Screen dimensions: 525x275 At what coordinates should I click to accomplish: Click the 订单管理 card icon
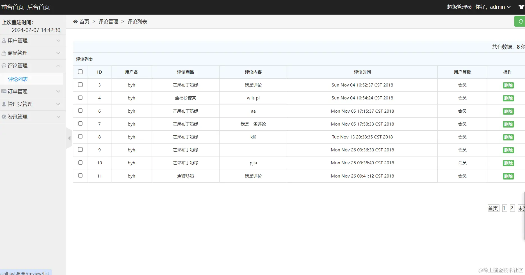point(4,91)
